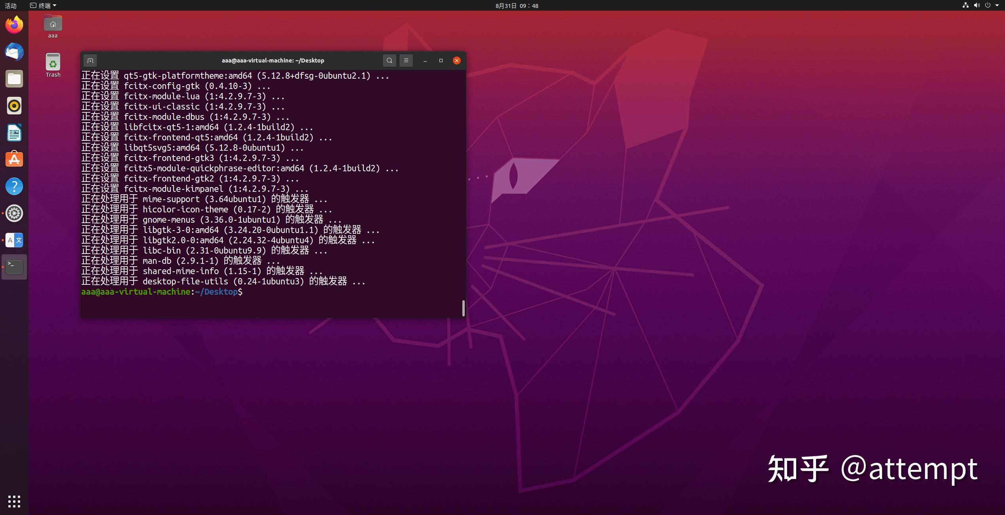Click the 活动 Activities overview button

coord(13,5)
